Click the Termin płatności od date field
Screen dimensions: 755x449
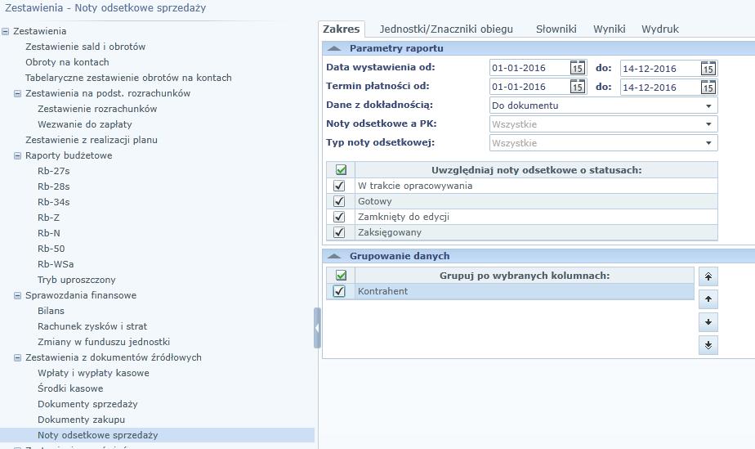(x=529, y=87)
